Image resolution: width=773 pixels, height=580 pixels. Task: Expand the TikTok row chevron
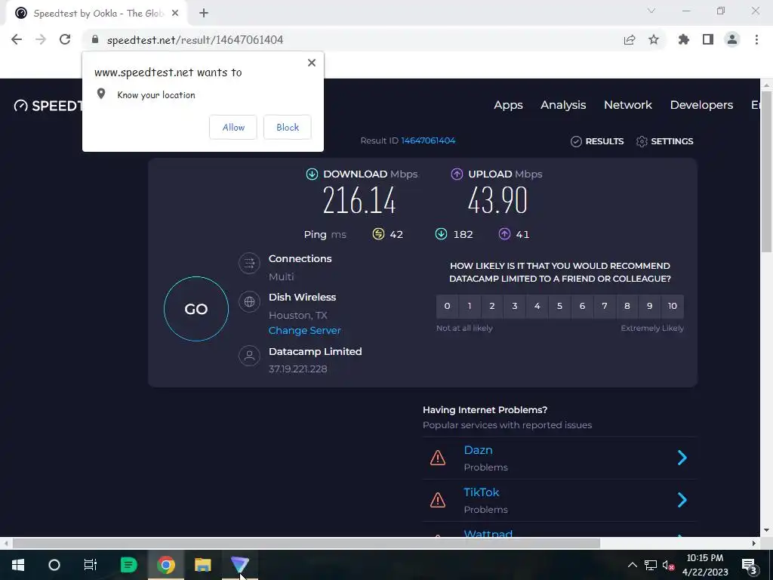coord(682,500)
